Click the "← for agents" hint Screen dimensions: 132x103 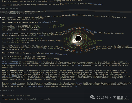tap(44, 99)
